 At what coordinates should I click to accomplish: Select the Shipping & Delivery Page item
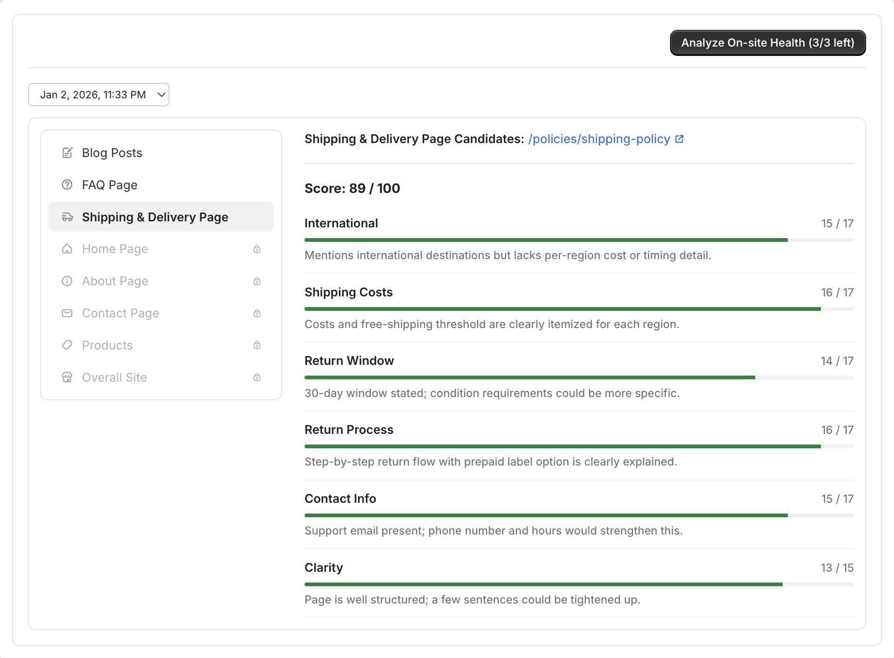point(161,217)
